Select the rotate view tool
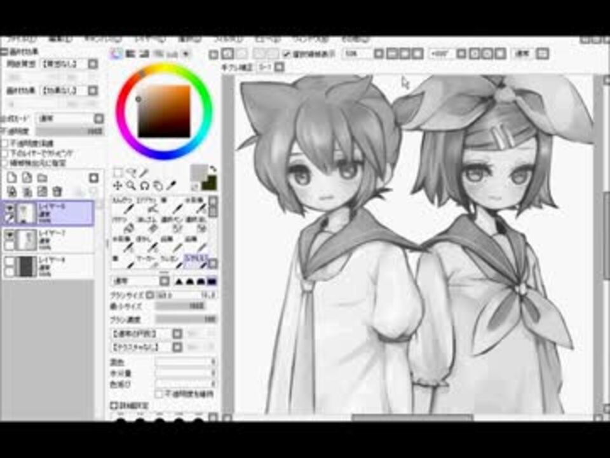 (144, 186)
